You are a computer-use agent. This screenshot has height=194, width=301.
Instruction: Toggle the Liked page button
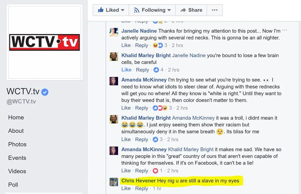coord(111,10)
